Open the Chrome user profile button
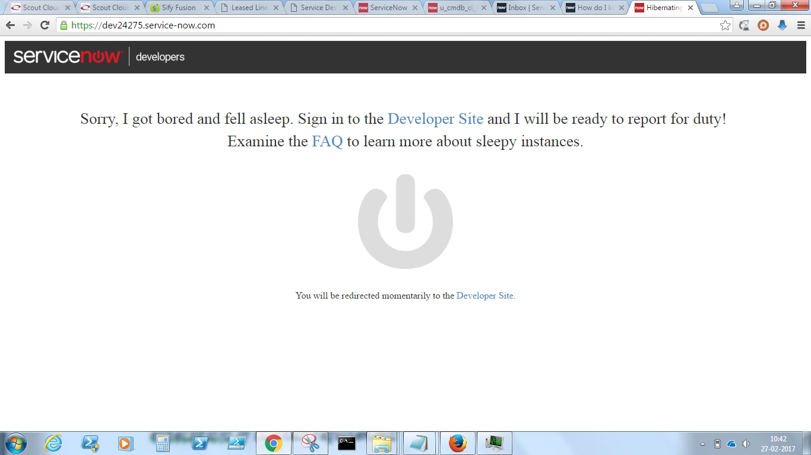This screenshot has width=811, height=455. (736, 5)
